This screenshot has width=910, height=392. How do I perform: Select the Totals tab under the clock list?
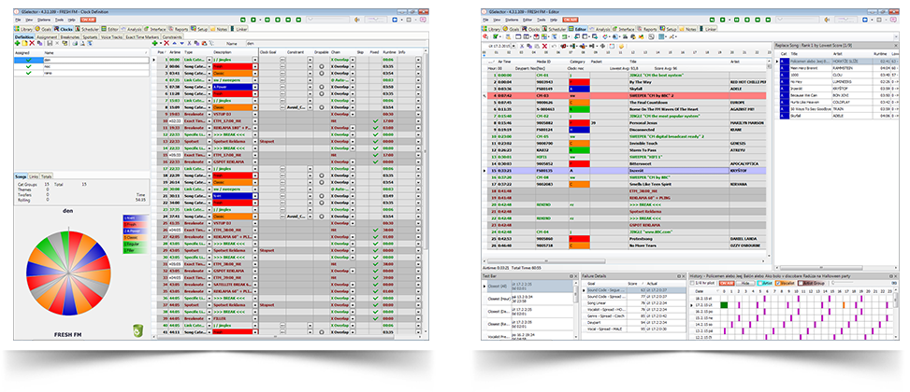click(x=47, y=175)
